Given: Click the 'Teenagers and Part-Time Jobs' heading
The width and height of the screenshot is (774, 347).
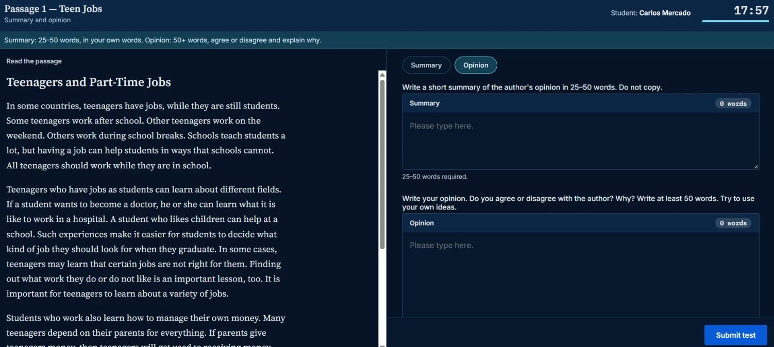Looking at the screenshot, I should [x=89, y=82].
